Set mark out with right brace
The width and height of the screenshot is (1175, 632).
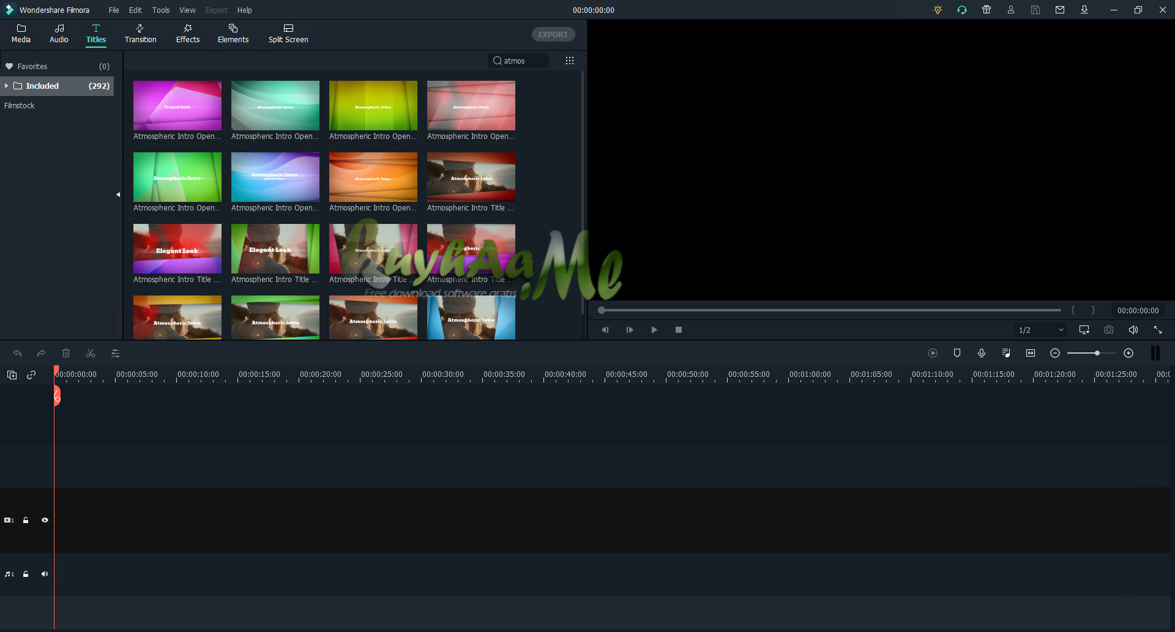click(x=1093, y=310)
